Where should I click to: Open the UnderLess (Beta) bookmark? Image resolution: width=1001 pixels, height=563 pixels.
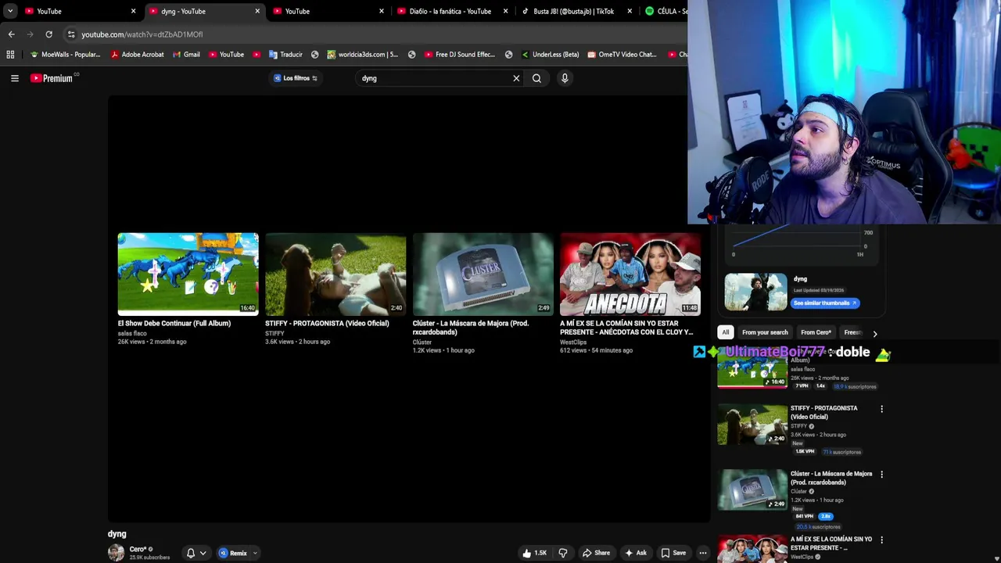(x=550, y=55)
